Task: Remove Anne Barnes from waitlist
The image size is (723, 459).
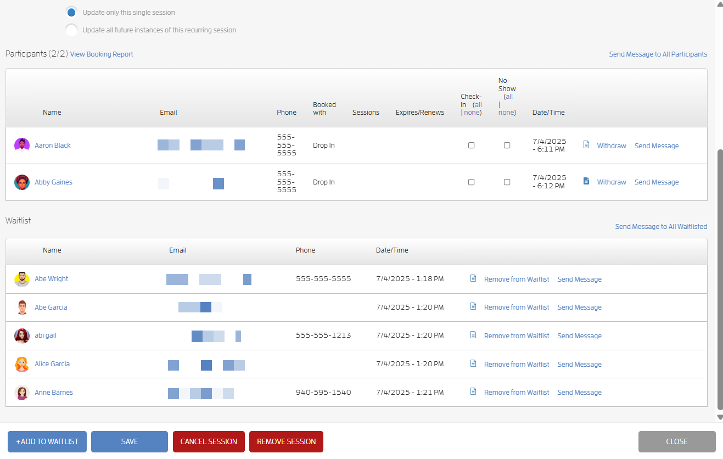Action: point(517,393)
